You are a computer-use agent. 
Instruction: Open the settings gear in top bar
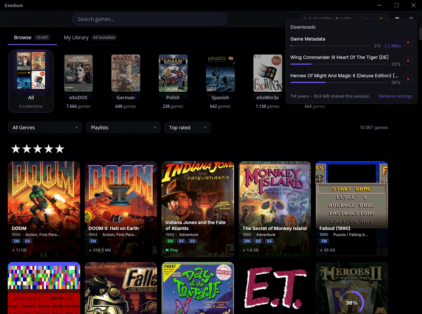point(411,19)
